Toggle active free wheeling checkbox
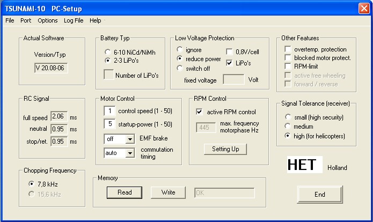 288,76
